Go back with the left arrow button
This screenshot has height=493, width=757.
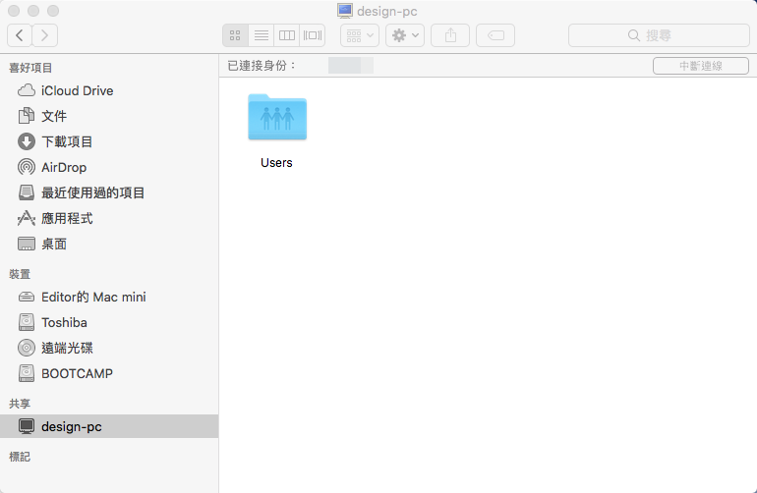coord(20,35)
